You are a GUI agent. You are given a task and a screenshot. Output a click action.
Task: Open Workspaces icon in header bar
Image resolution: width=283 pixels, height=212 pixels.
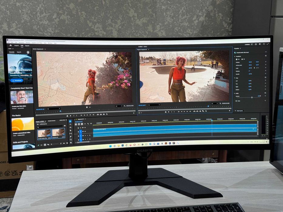tap(252, 44)
